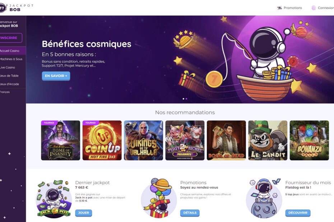Click the Connexion fingerprint icon

pos(314,8)
